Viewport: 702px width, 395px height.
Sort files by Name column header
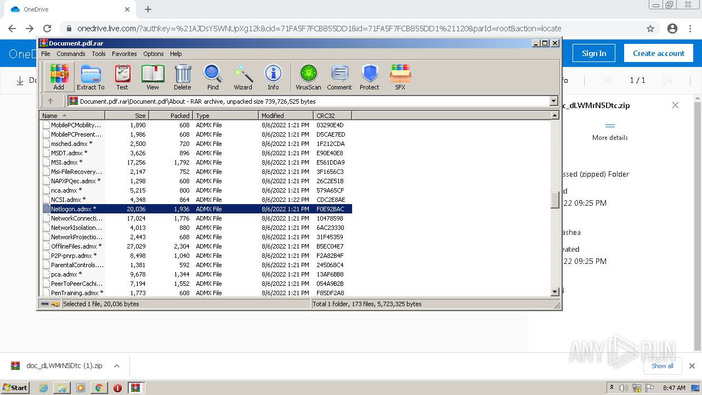[x=72, y=115]
